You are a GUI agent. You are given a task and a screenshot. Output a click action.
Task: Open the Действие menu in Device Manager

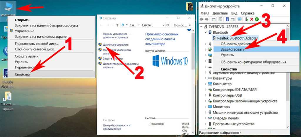[220, 13]
